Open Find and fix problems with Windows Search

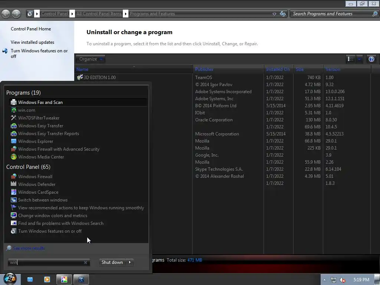coord(78,223)
